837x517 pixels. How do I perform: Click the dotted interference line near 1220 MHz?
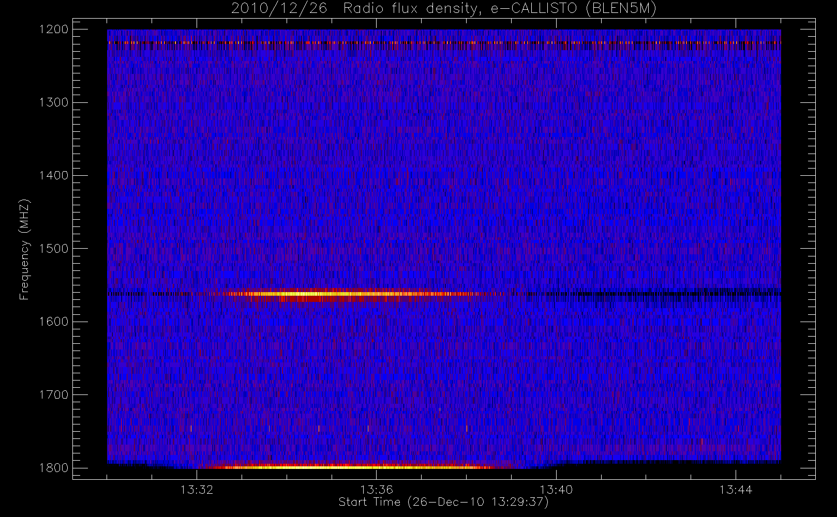tap(444, 43)
